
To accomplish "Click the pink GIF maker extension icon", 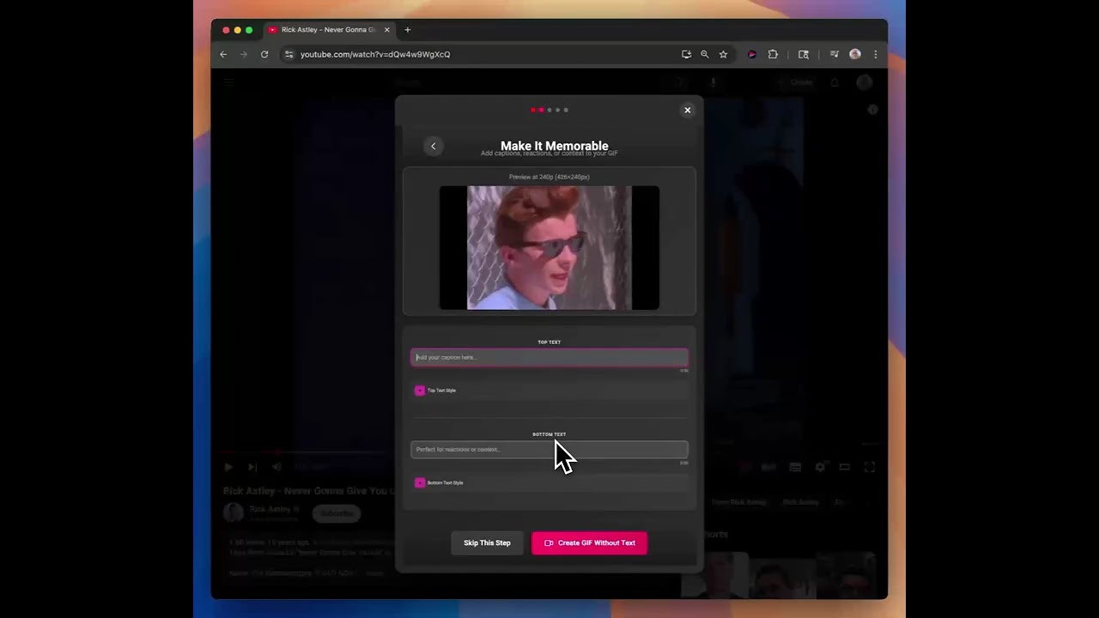I will 752,54.
